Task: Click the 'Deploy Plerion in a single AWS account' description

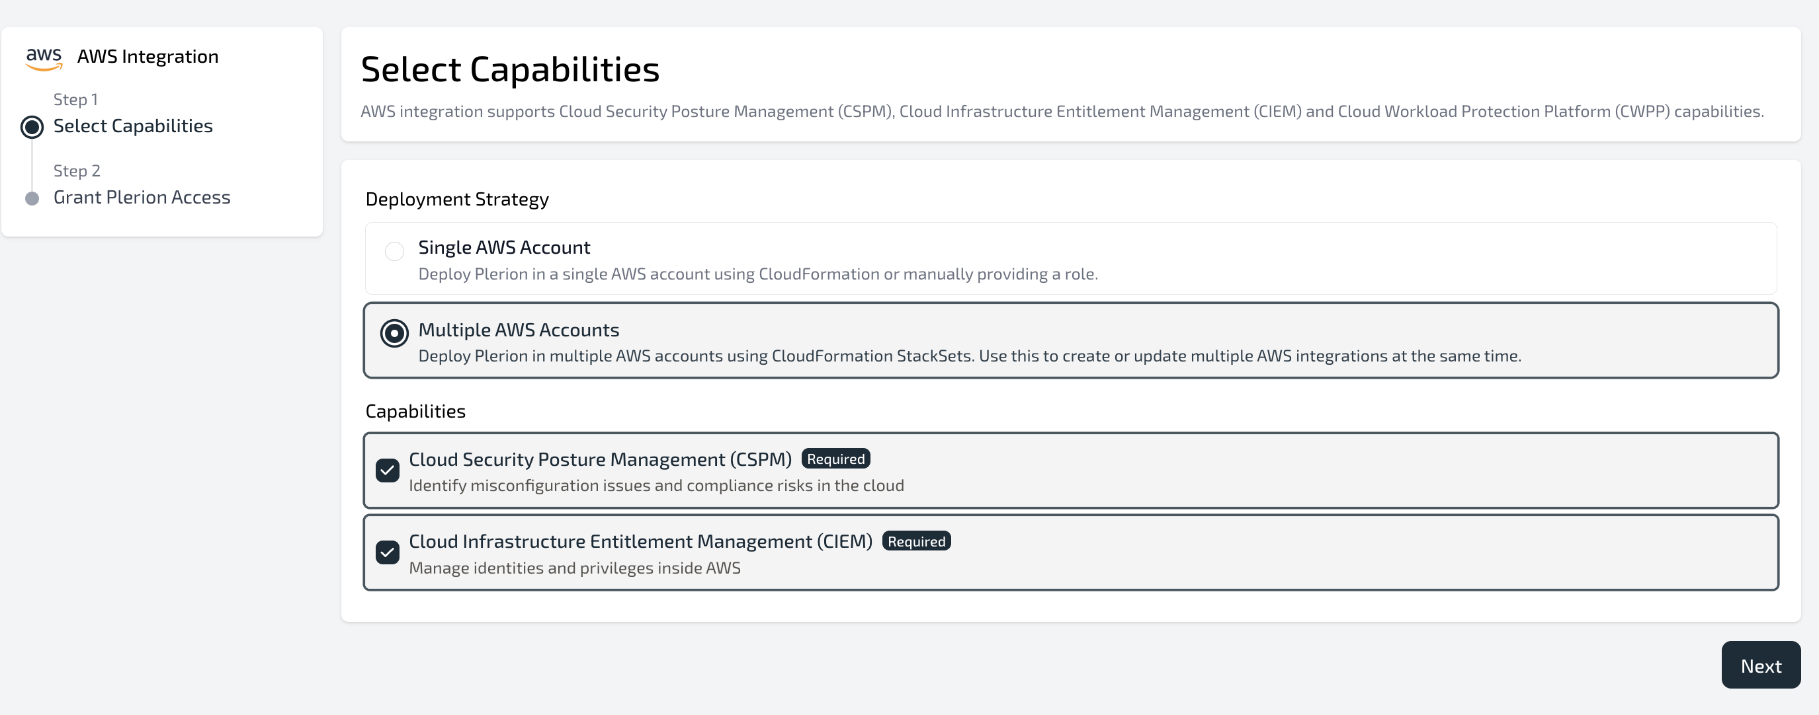Action: tap(757, 274)
